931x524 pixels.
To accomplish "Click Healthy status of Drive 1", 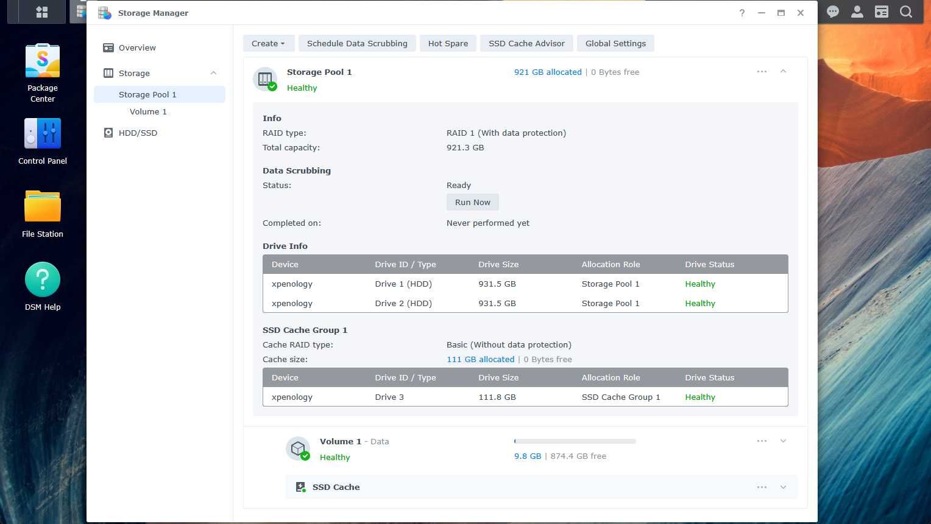I will [x=700, y=284].
